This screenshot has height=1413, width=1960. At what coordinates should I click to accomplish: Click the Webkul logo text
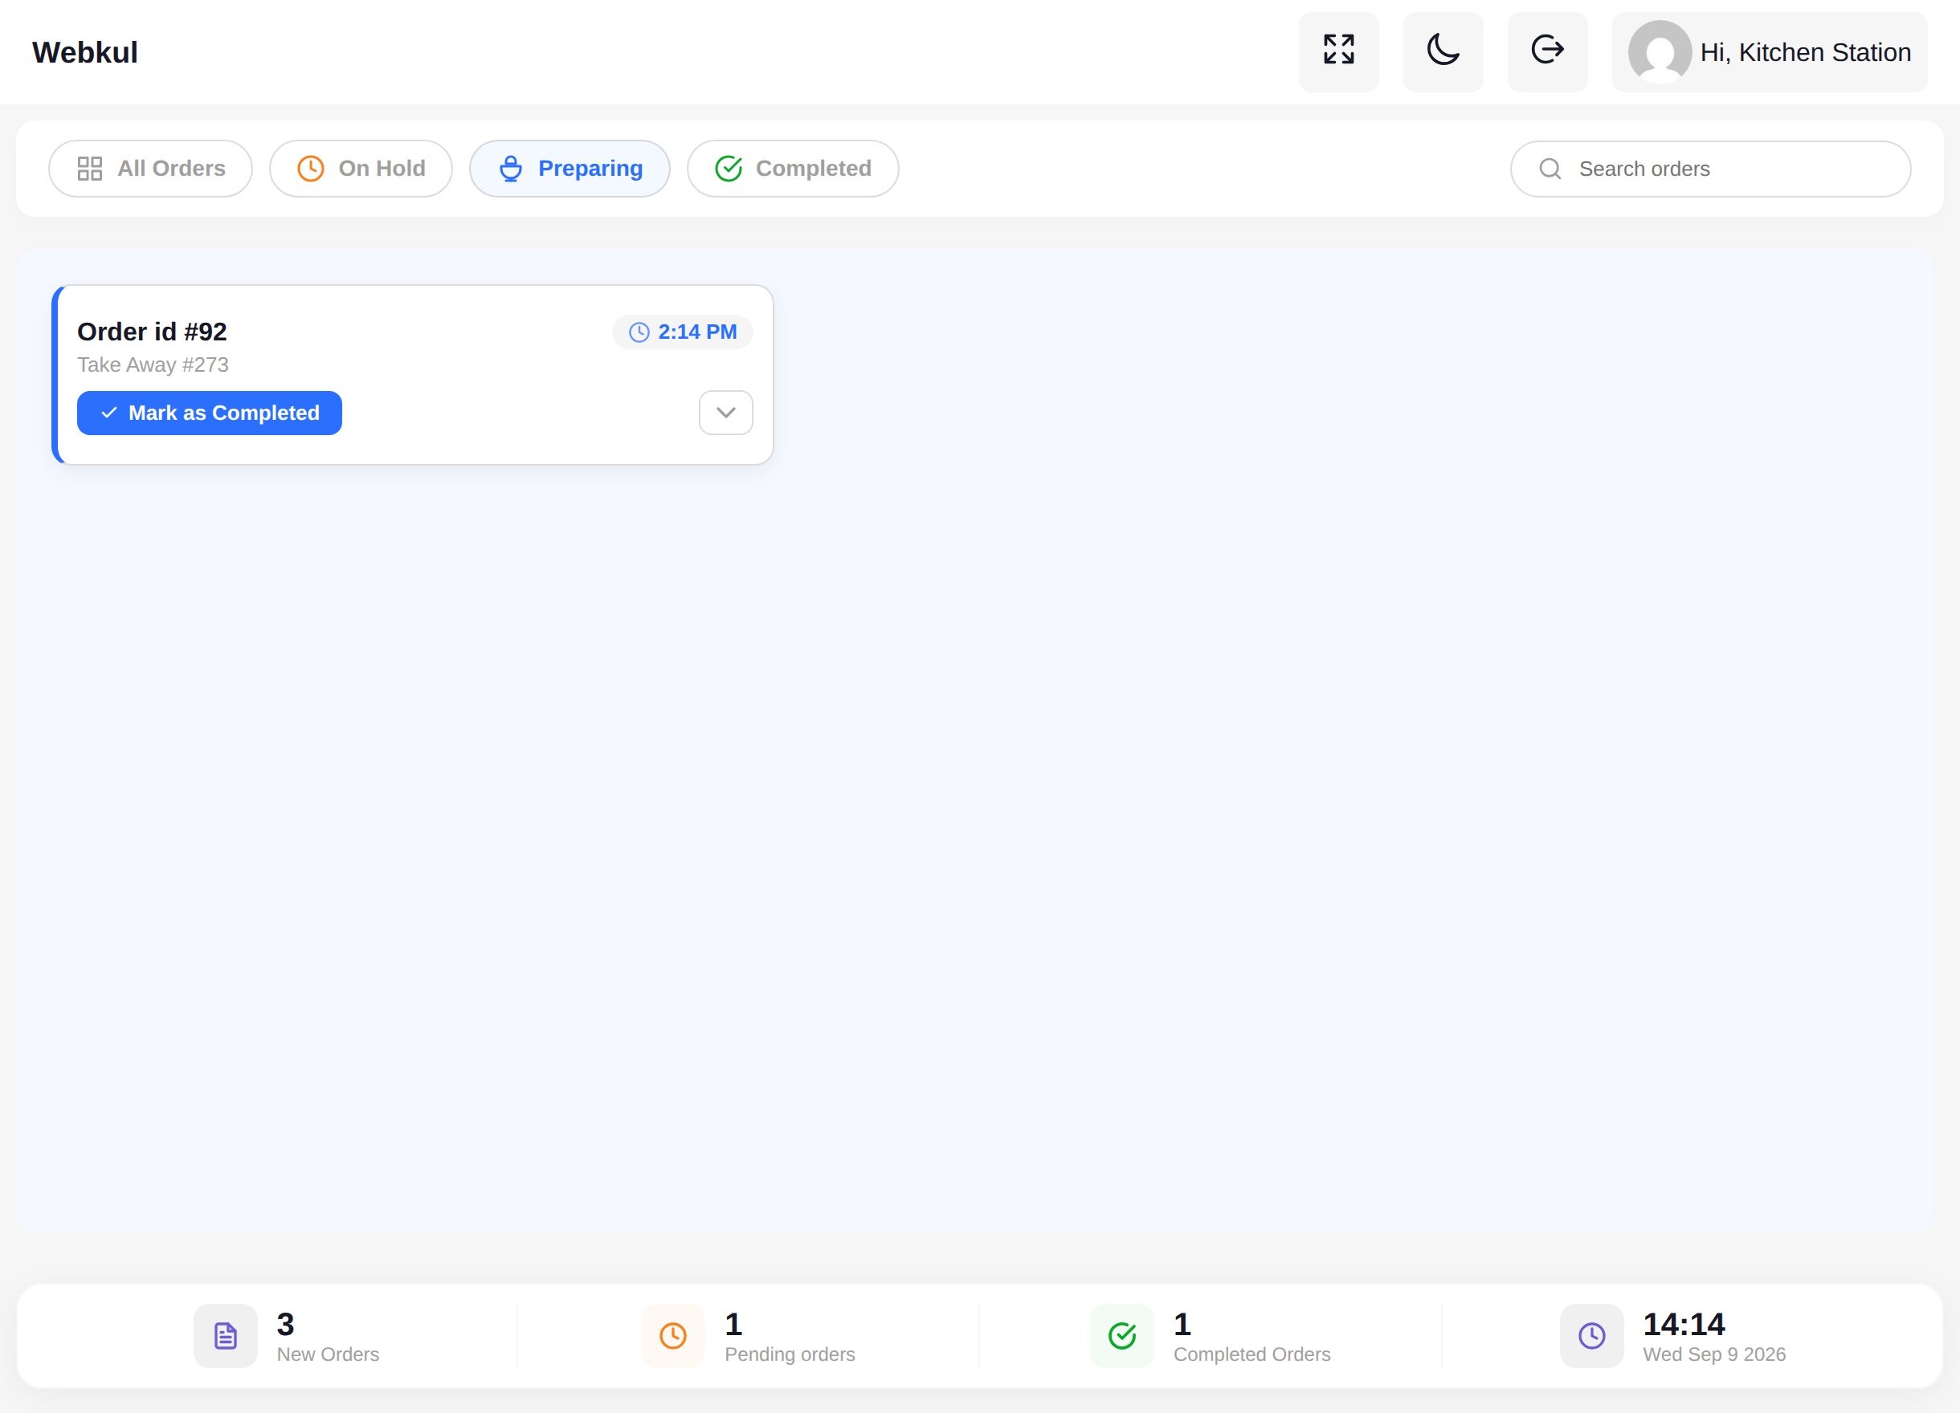coord(84,53)
